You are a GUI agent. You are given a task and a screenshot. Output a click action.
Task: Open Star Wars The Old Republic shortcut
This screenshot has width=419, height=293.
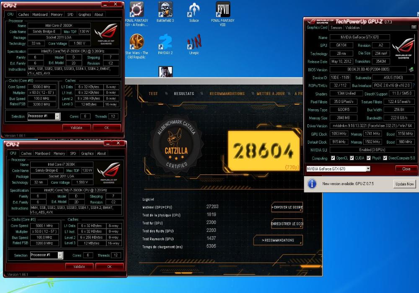pos(137,46)
